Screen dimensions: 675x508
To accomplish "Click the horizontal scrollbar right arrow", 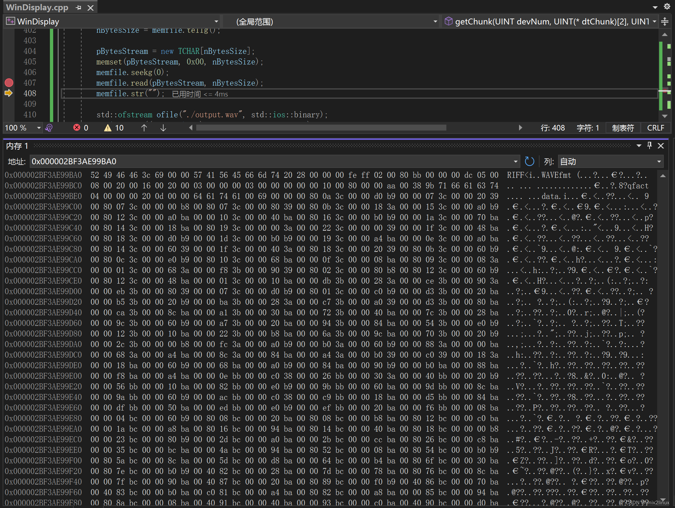I will [x=520, y=128].
